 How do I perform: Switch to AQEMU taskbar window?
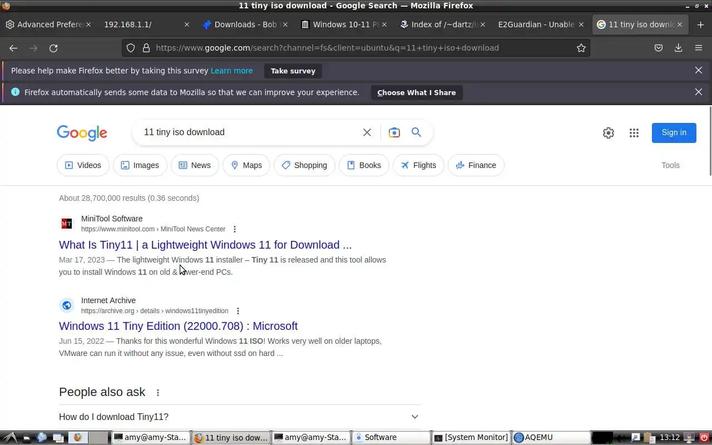pyautogui.click(x=551, y=438)
